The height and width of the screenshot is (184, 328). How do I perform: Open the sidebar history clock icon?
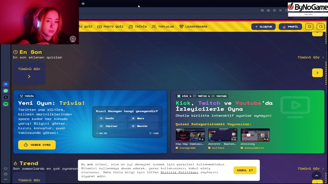[6, 174]
